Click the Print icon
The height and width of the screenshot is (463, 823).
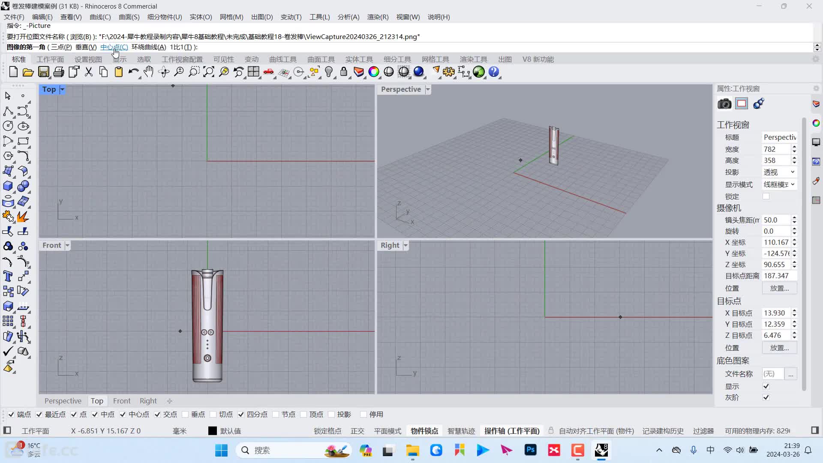(x=59, y=72)
